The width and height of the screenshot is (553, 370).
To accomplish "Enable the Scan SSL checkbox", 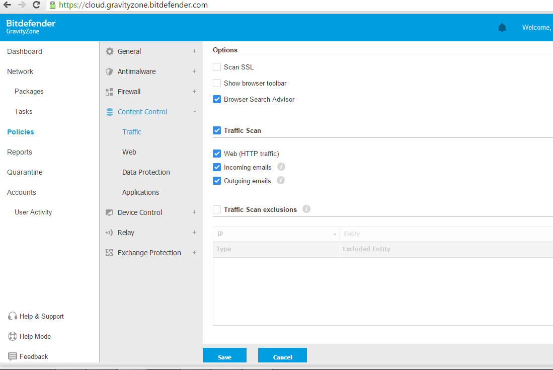I will point(217,67).
